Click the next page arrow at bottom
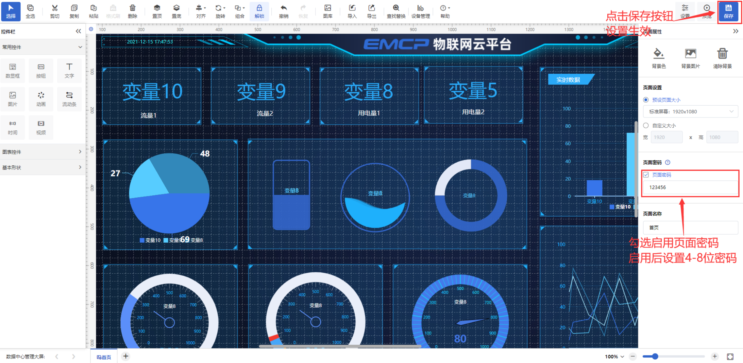 point(73,357)
